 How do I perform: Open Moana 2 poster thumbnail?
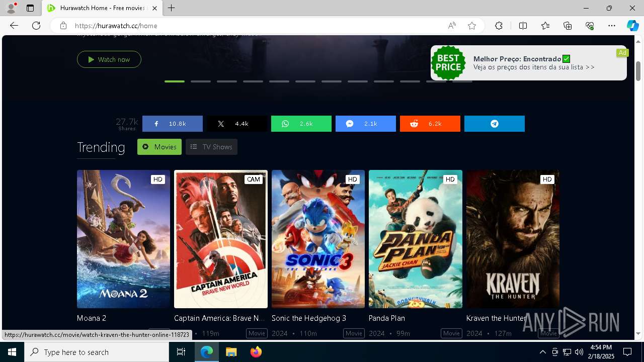(123, 239)
